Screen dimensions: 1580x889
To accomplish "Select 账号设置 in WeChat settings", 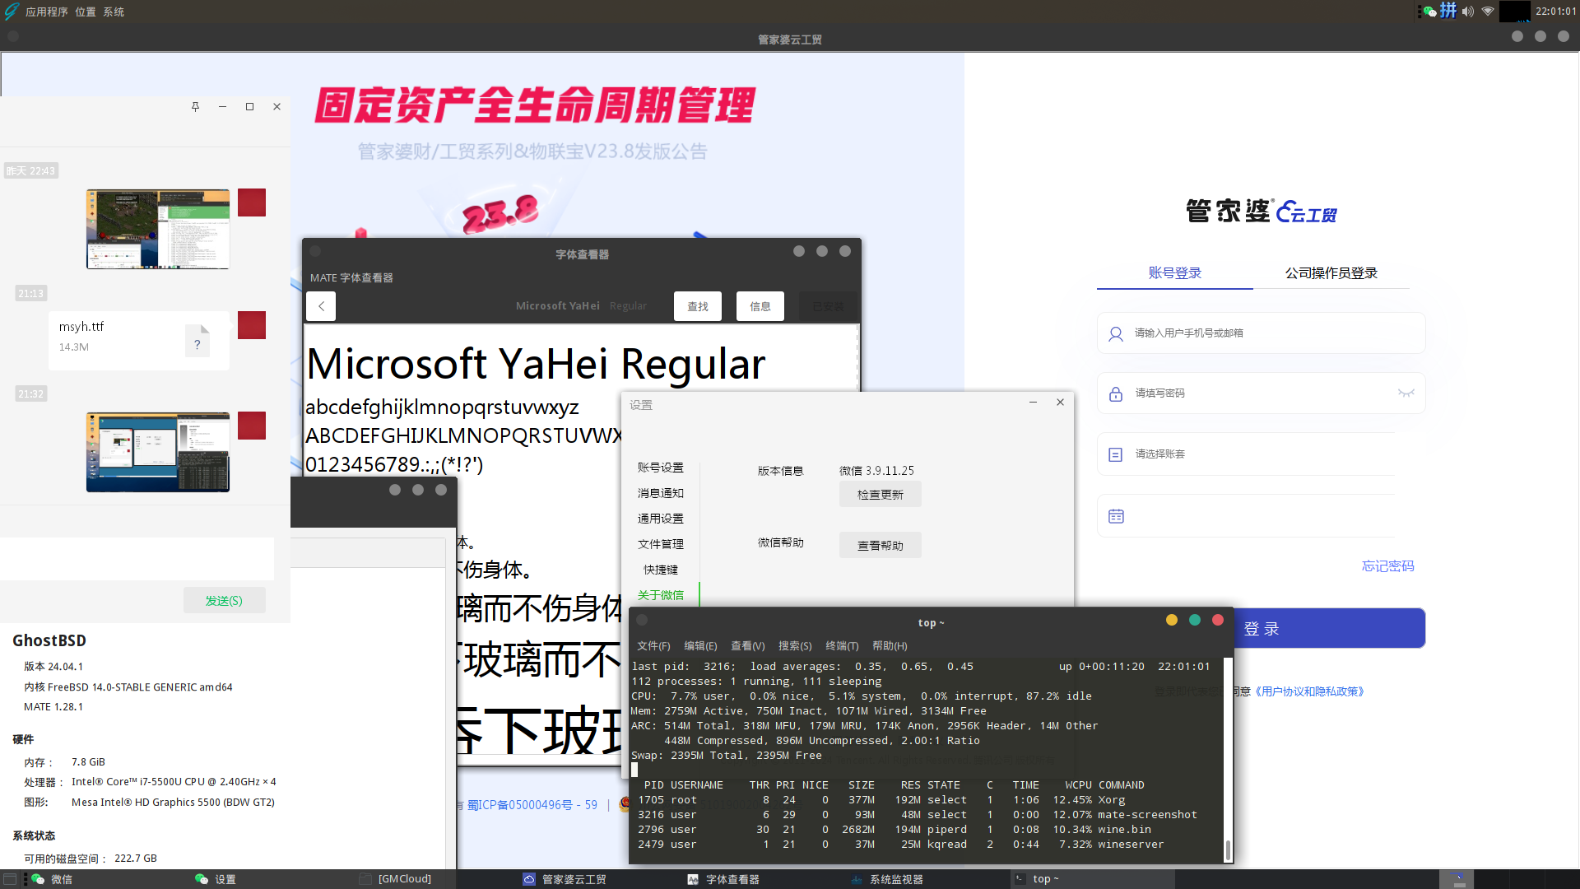I will coord(660,468).
